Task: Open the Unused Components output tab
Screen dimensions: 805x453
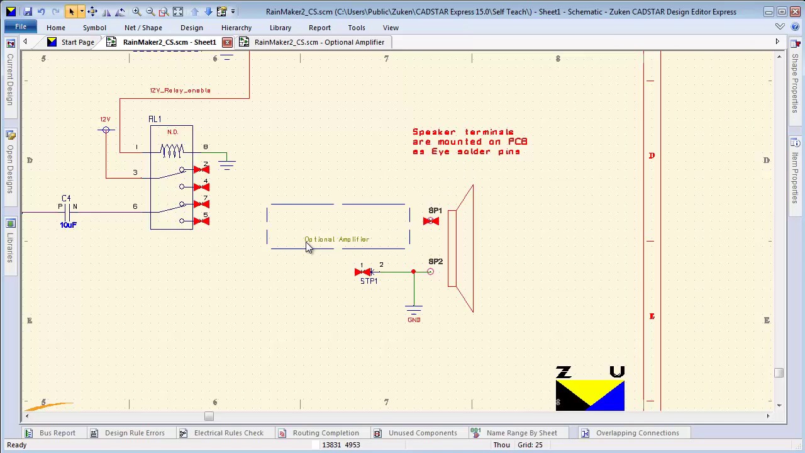Action: click(x=416, y=433)
